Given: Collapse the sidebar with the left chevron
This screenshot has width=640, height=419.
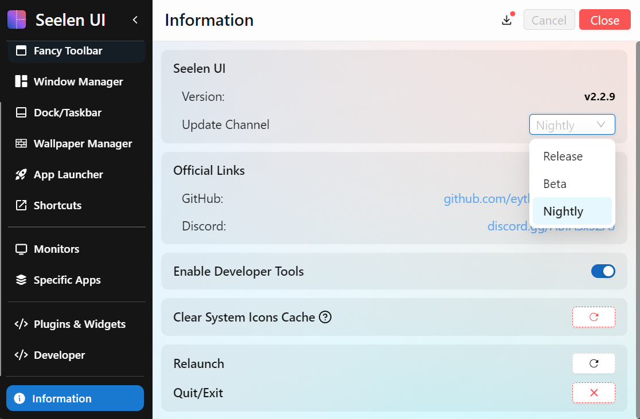Looking at the screenshot, I should point(135,20).
